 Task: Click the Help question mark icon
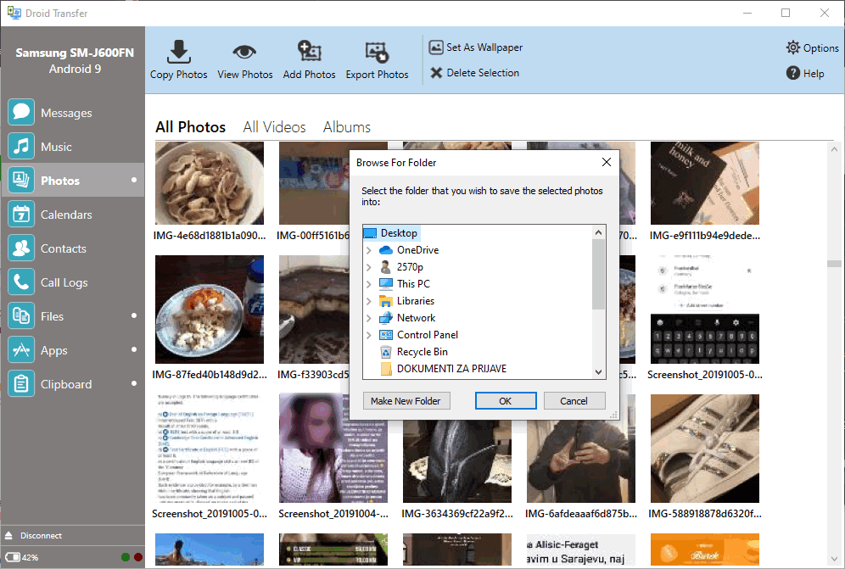(792, 73)
